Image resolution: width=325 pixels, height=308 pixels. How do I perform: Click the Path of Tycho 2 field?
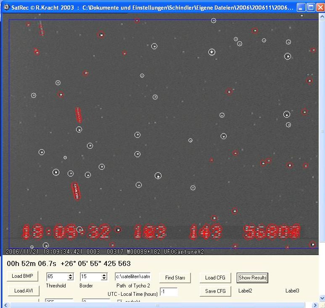(132, 277)
